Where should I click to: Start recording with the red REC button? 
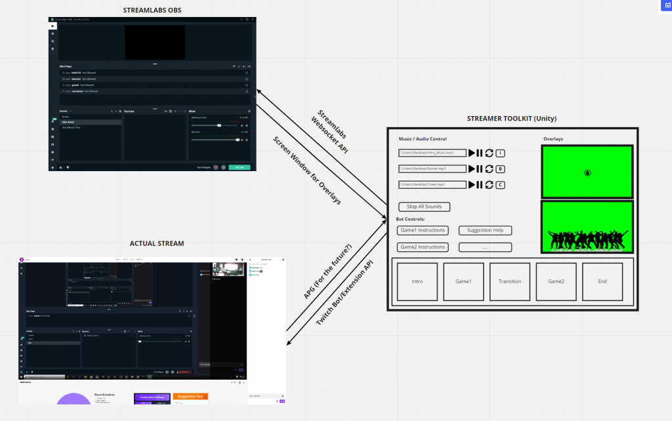point(216,167)
